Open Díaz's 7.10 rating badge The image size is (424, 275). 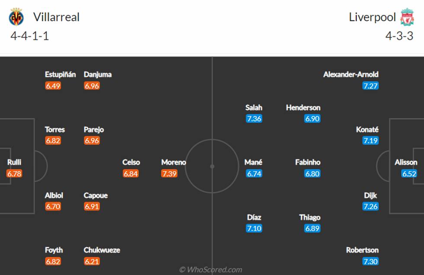pyautogui.click(x=254, y=229)
